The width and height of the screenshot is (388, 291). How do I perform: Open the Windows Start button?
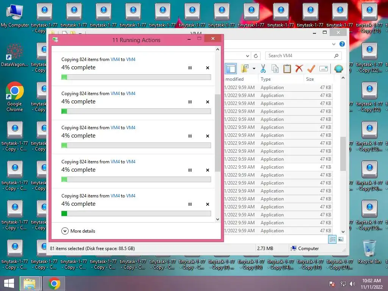(x=9, y=283)
